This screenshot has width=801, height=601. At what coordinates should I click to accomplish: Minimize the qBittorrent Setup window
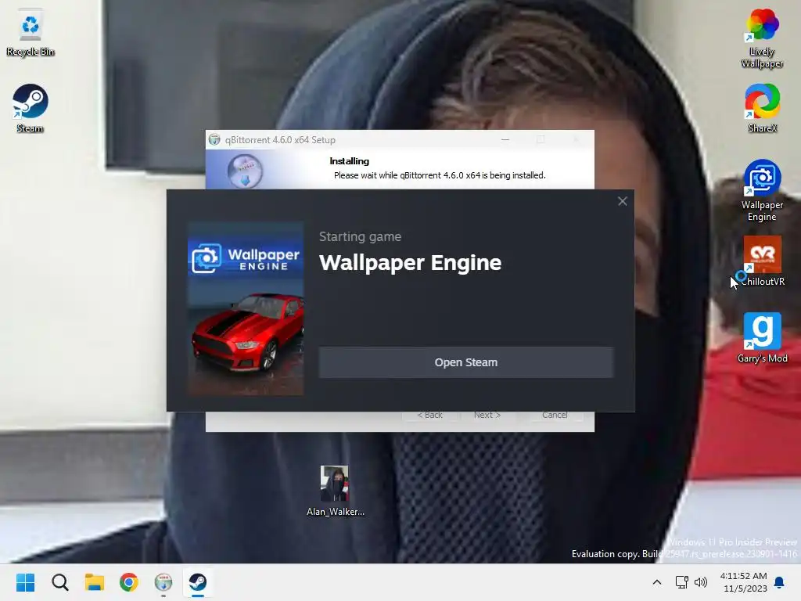(505, 139)
